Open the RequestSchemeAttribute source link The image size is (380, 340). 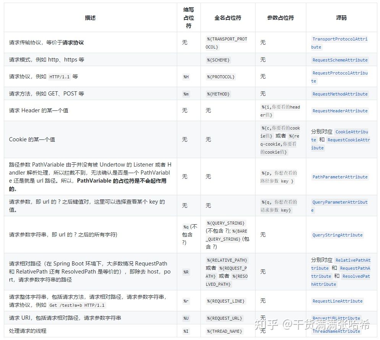(x=340, y=60)
